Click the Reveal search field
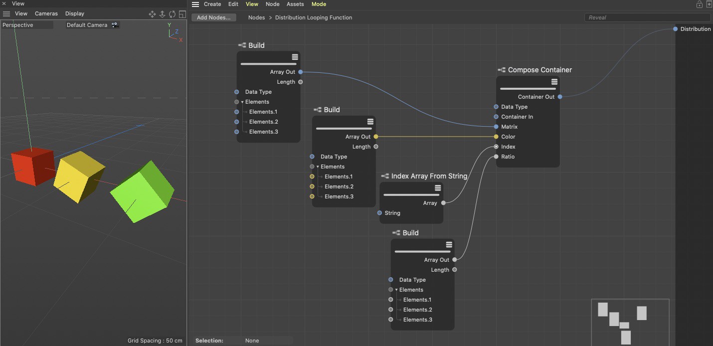713x346 pixels. point(647,17)
